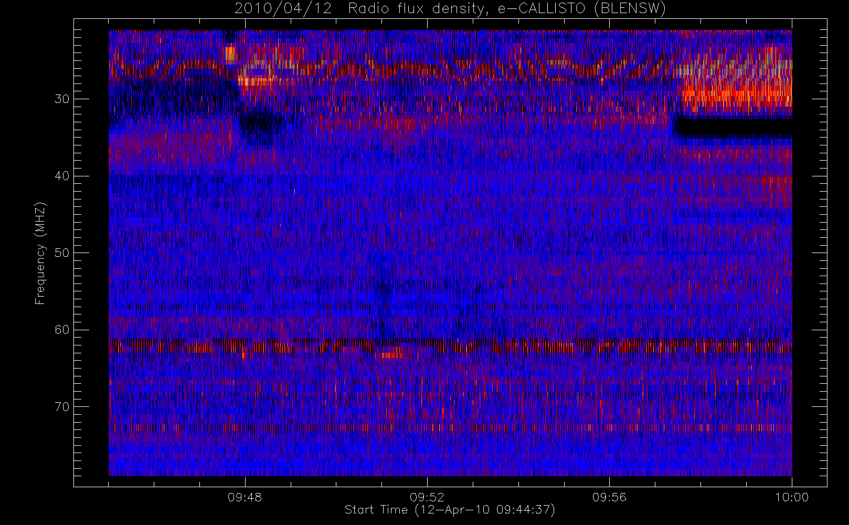Click the 70 frequency tick label

pyautogui.click(x=62, y=406)
